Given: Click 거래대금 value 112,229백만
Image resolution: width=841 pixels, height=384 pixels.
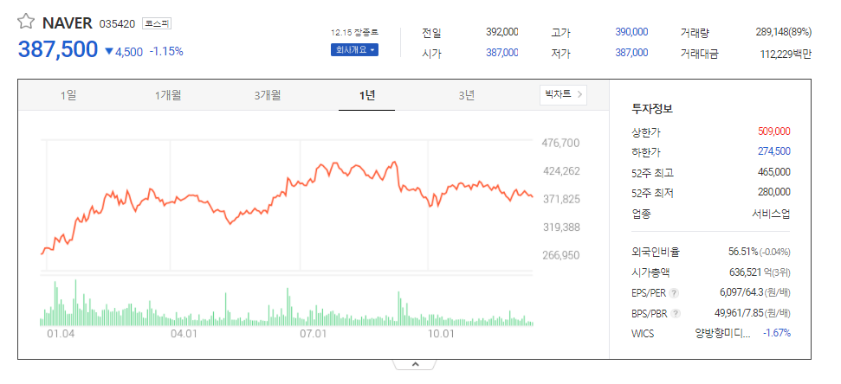Looking at the screenshot, I should point(786,54).
